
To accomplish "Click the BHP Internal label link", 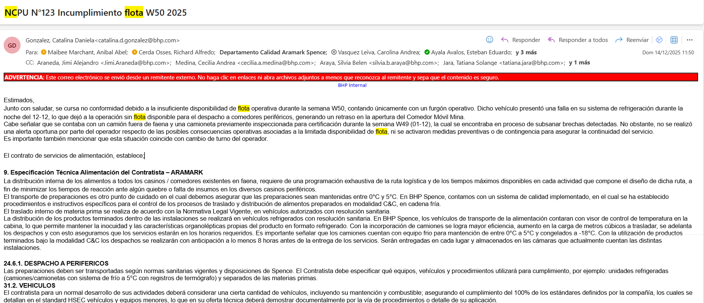I will pos(352,85).
